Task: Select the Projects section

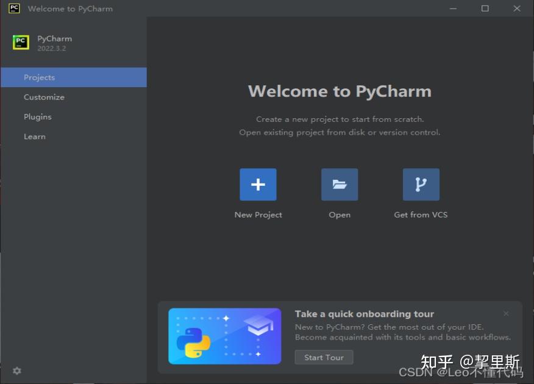Action: point(39,77)
